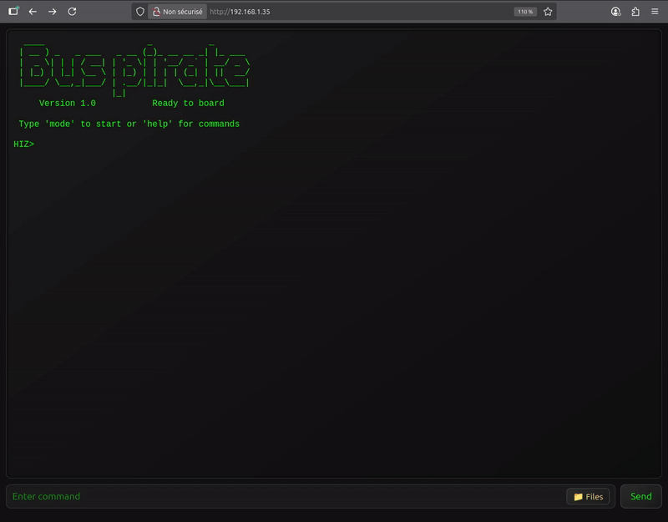The image size is (668, 522).
Task: Click the 'Type mode to start' hint text
Action: point(129,124)
